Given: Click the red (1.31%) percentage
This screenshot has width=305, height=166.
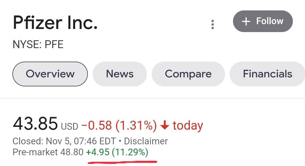Looking at the screenshot, I should [136, 125].
